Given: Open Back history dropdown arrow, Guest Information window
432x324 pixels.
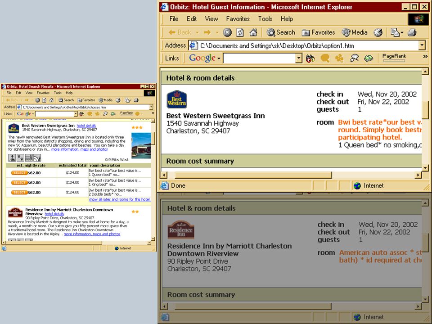Looking at the screenshot, I should tap(197, 32).
